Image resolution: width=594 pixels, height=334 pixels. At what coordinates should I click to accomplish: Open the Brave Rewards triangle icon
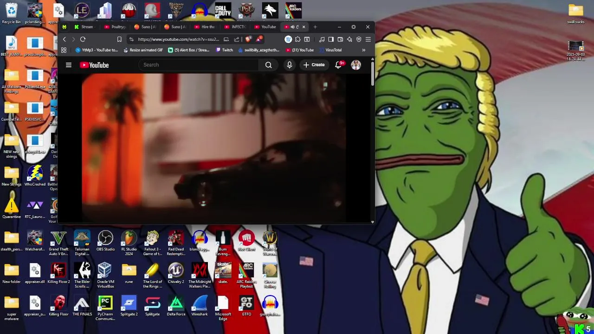click(259, 39)
